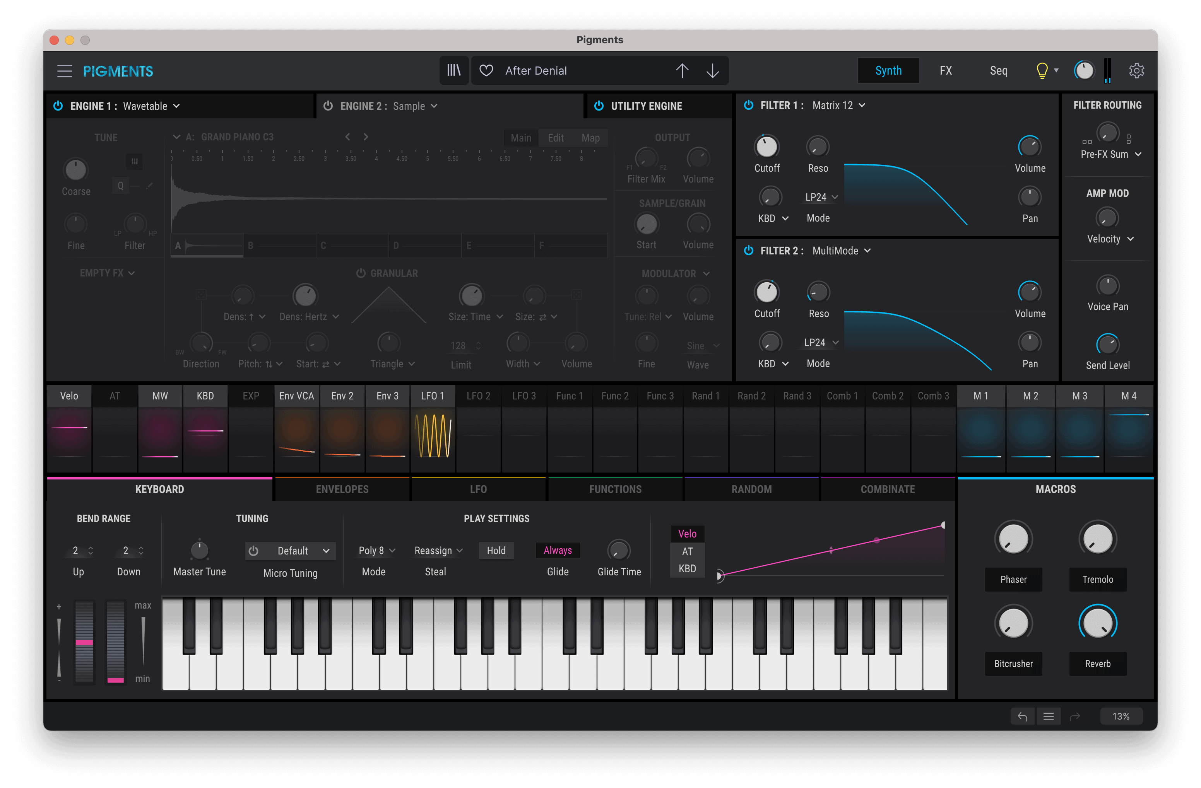Toggle Utility Engine power button
Viewport: 1201px width, 788px height.
pyautogui.click(x=599, y=106)
